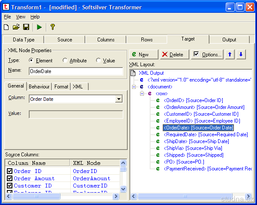This screenshot has height=205, width=257.
Task: Click the XML Output root document icon
Action: click(x=133, y=73)
